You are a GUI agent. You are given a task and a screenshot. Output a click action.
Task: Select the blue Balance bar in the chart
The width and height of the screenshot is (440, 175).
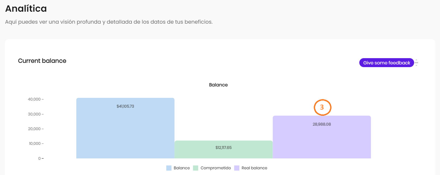(x=125, y=130)
